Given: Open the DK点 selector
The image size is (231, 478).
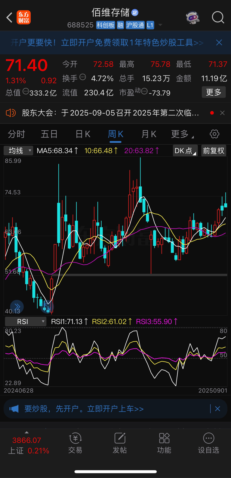Looking at the screenshot, I should [x=185, y=151].
